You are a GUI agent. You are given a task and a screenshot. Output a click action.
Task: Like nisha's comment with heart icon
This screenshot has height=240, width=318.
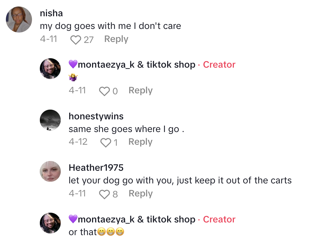pyautogui.click(x=76, y=40)
